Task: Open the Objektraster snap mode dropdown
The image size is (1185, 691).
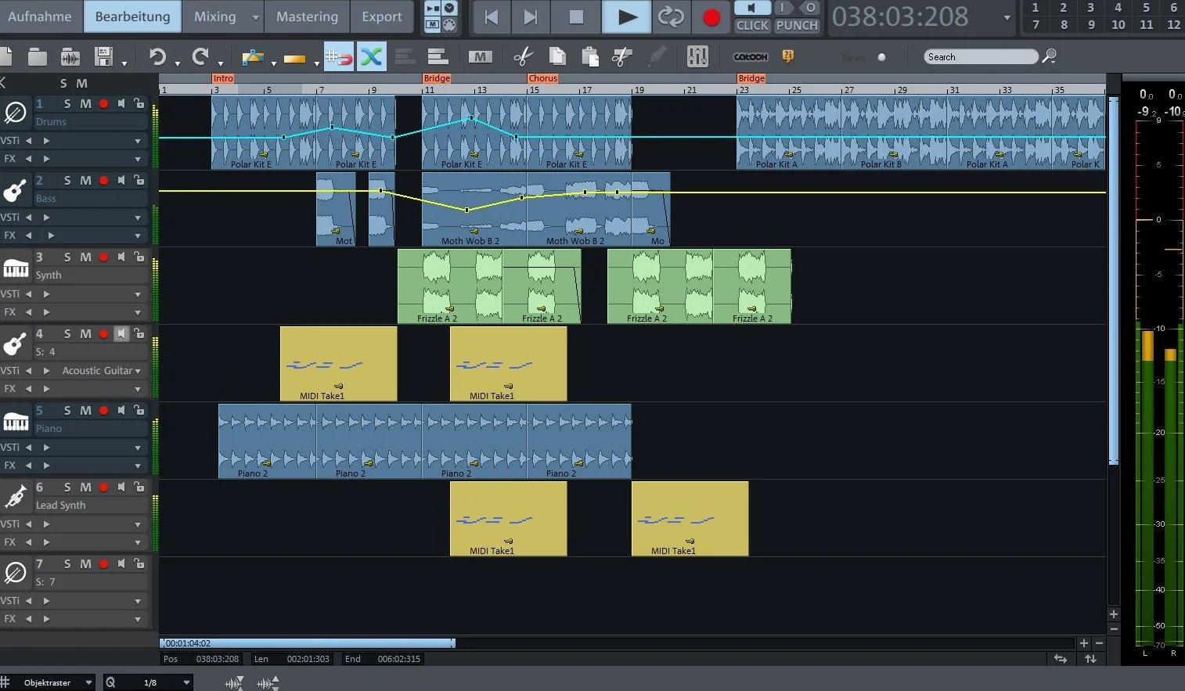Action: (x=88, y=682)
